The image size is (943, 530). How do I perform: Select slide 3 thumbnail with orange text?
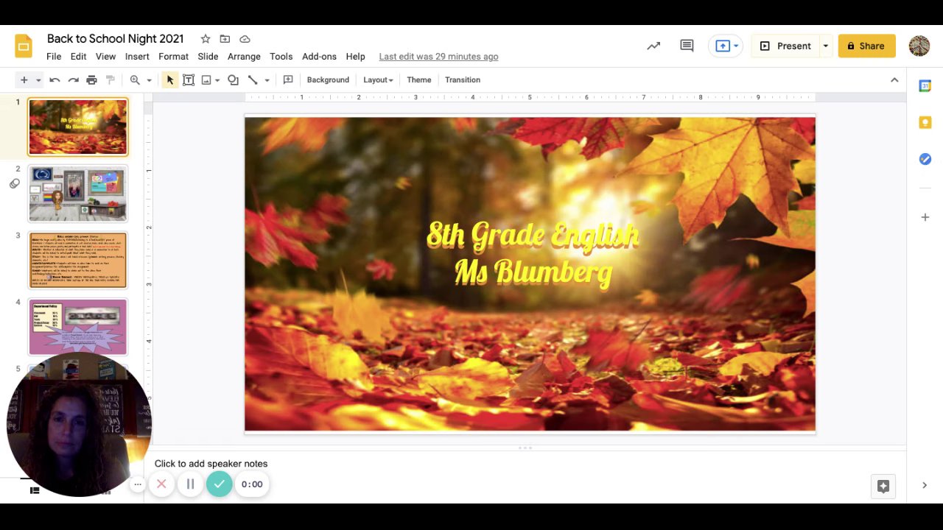coord(78,260)
